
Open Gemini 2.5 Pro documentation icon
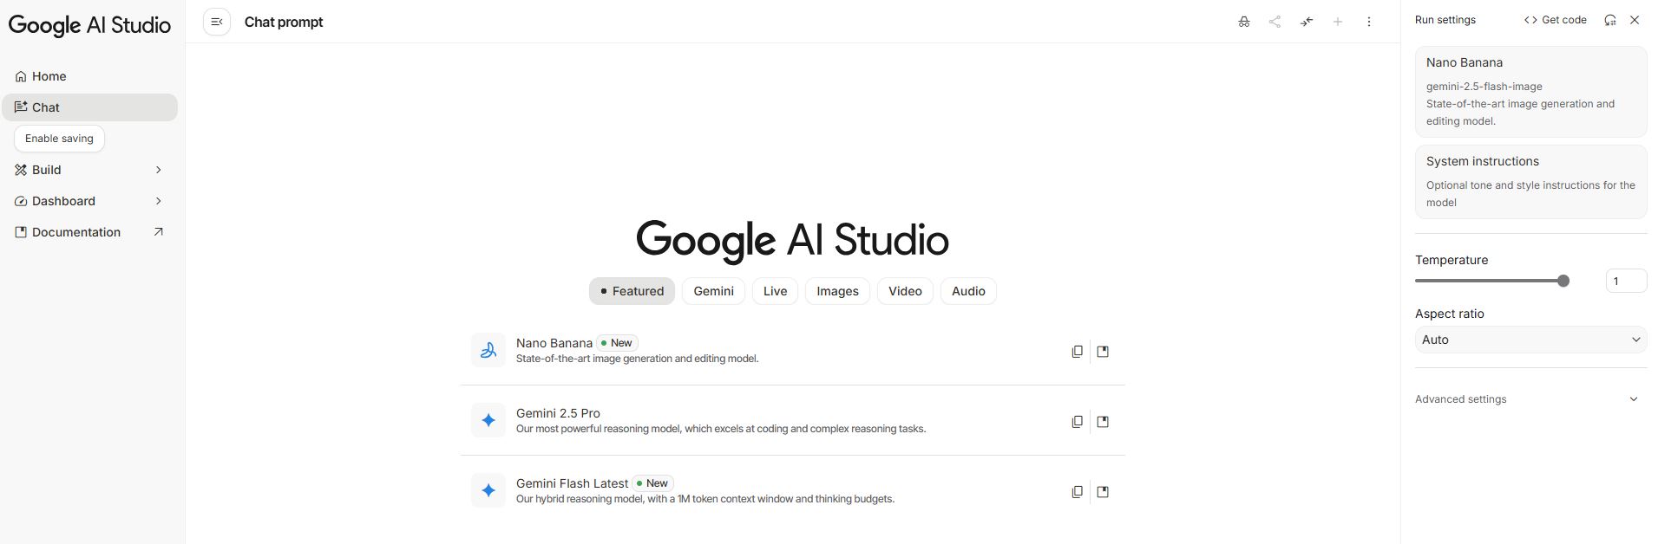1103,422
